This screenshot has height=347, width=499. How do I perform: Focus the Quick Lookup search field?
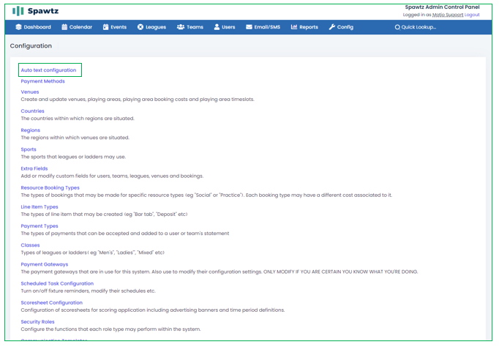(419, 27)
